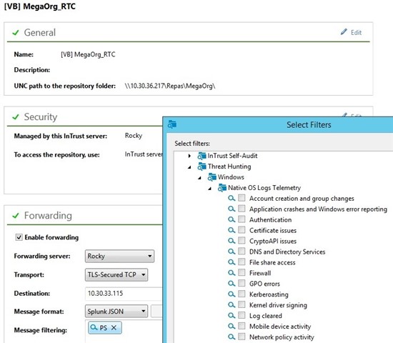
Task: Click Native OS Logs Telemetry folder icon
Action: coord(222,188)
